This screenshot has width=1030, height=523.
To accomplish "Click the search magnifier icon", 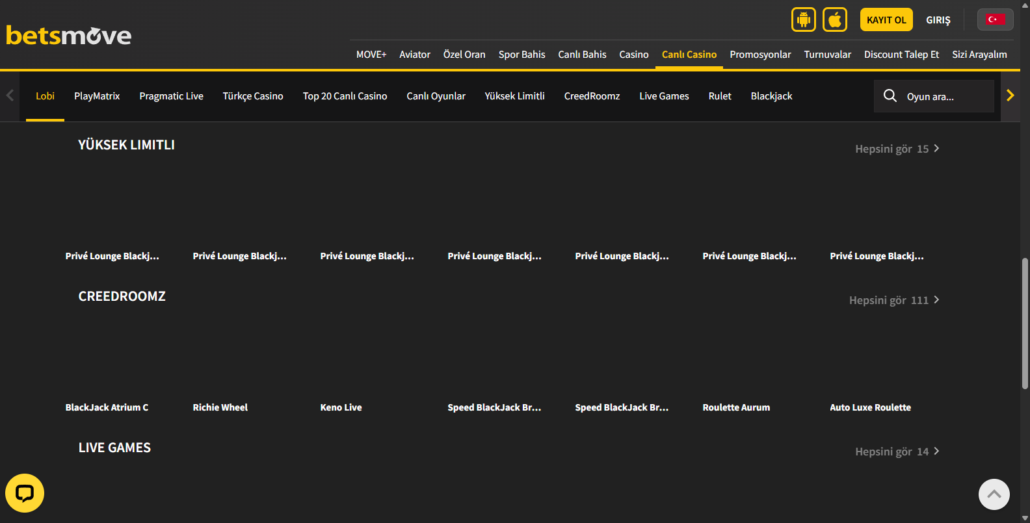I will [890, 96].
